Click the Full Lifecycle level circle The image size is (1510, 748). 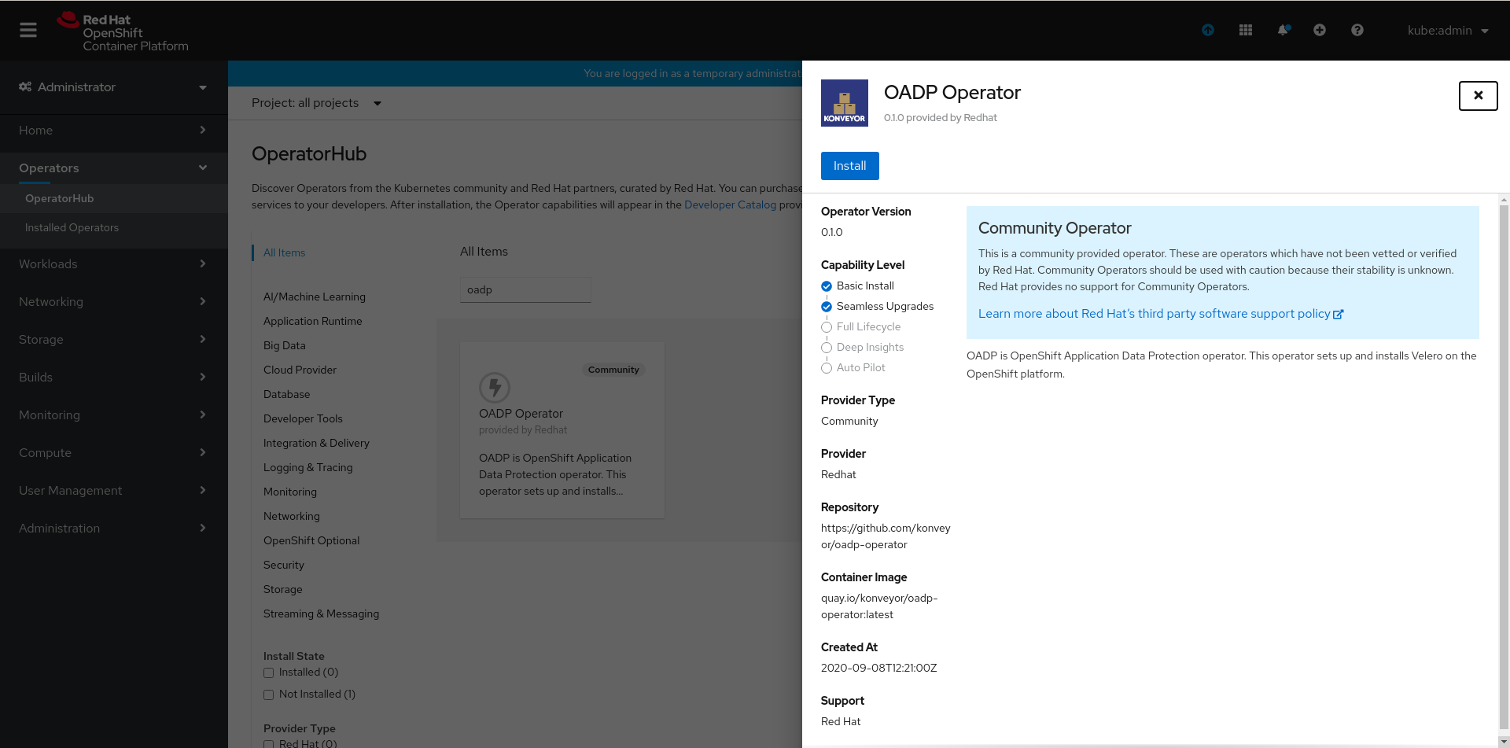click(827, 327)
